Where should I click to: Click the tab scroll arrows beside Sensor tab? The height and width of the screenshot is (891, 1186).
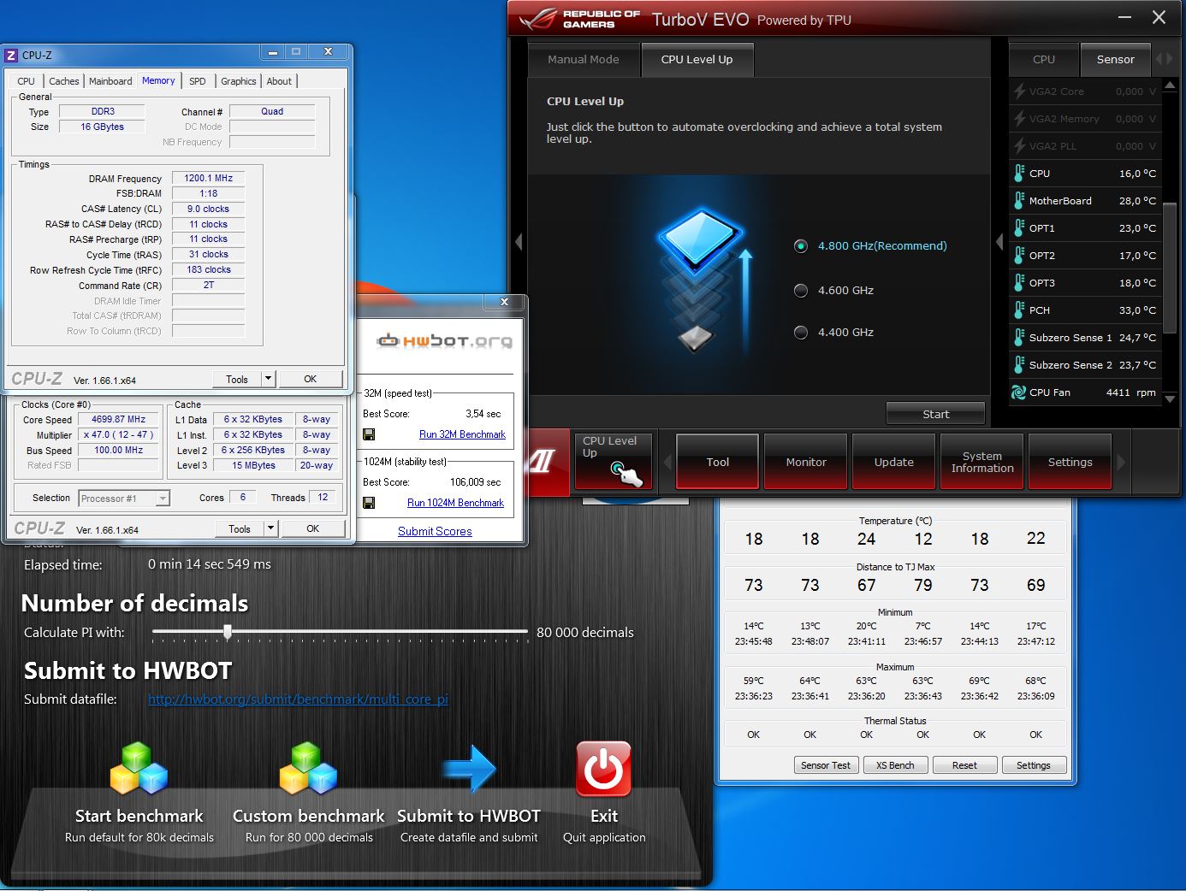coord(1165,59)
